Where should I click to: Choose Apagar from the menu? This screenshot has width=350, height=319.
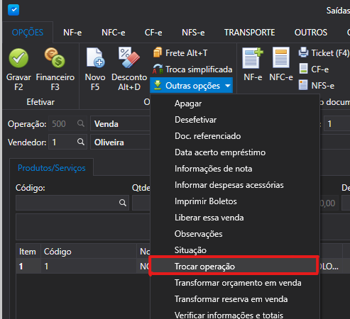(x=235, y=103)
